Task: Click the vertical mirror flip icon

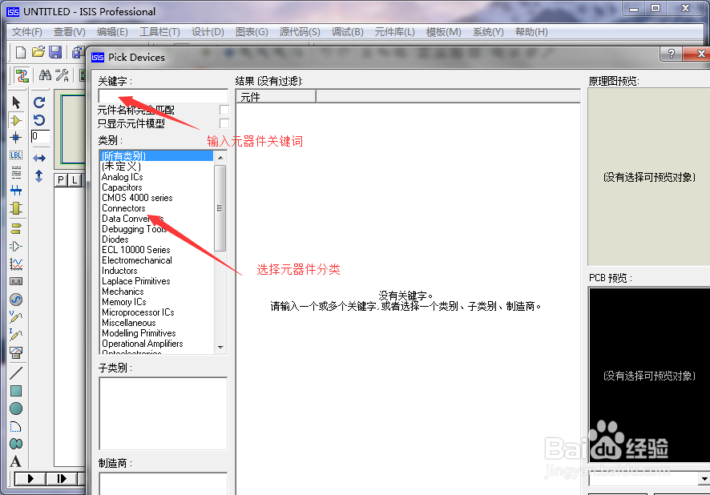Action: pos(39,176)
